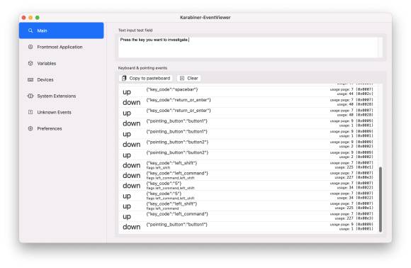Click the magnifier icon beside Main

pyautogui.click(x=30, y=30)
